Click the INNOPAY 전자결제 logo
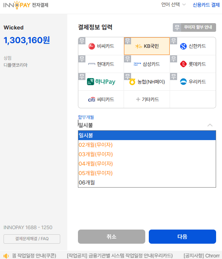This screenshot has height=259, width=222. 26,5
